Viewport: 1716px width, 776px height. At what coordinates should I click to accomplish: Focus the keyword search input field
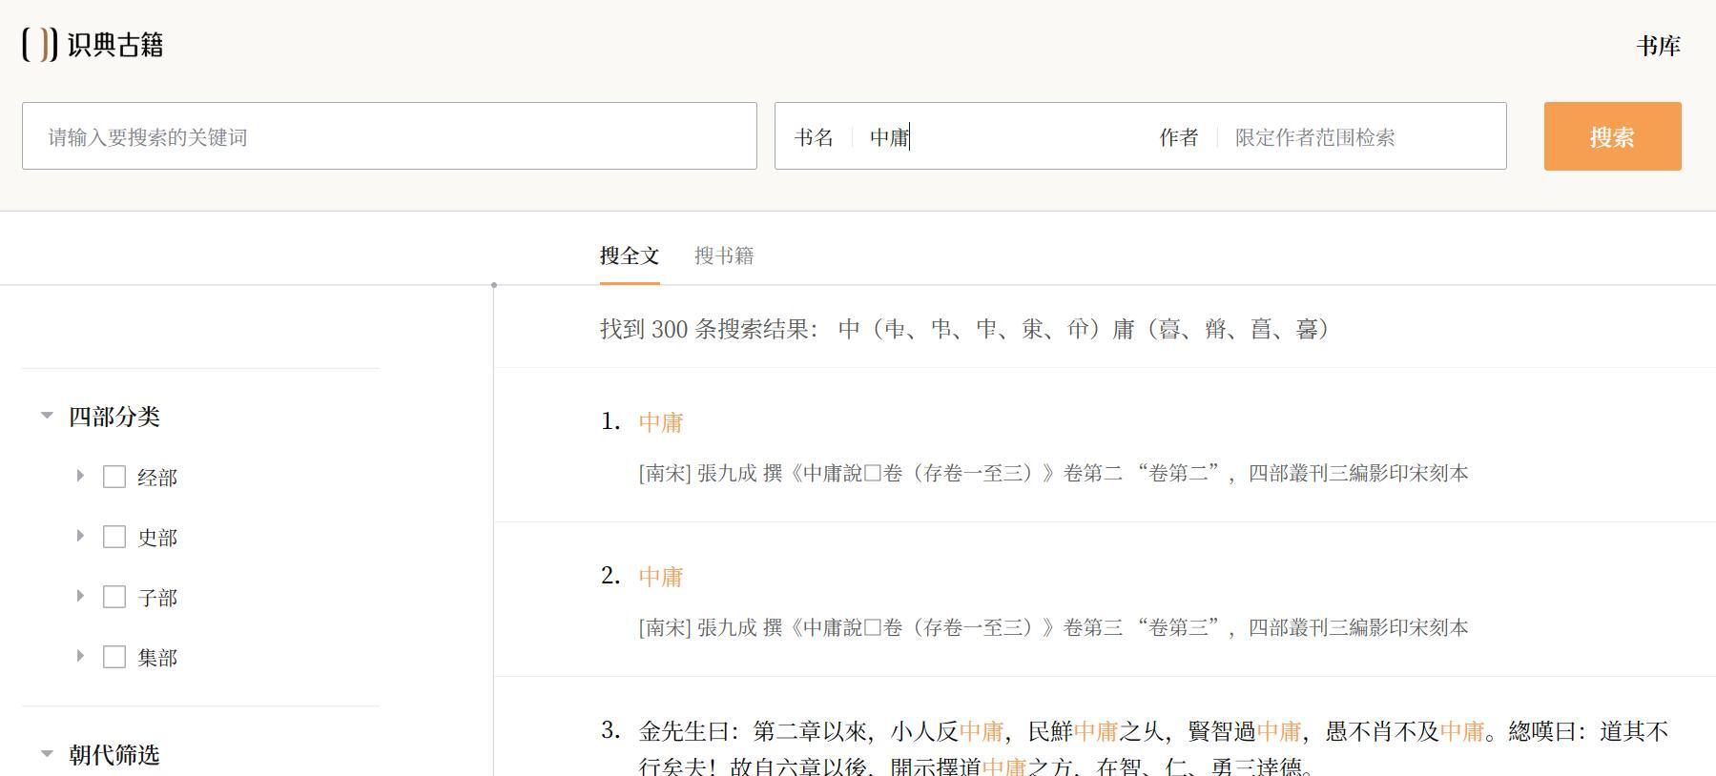[389, 136]
